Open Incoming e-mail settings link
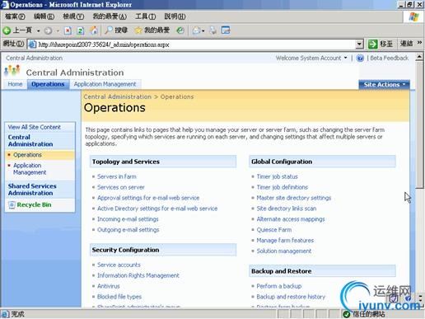The width and height of the screenshot is (425, 319). point(128,219)
